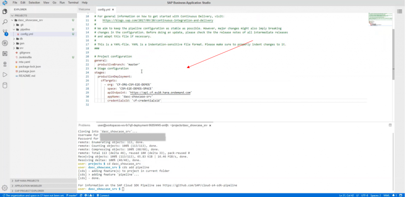The image size is (406, 197).
Task: Close the terminal tab
Action: tap(210, 125)
